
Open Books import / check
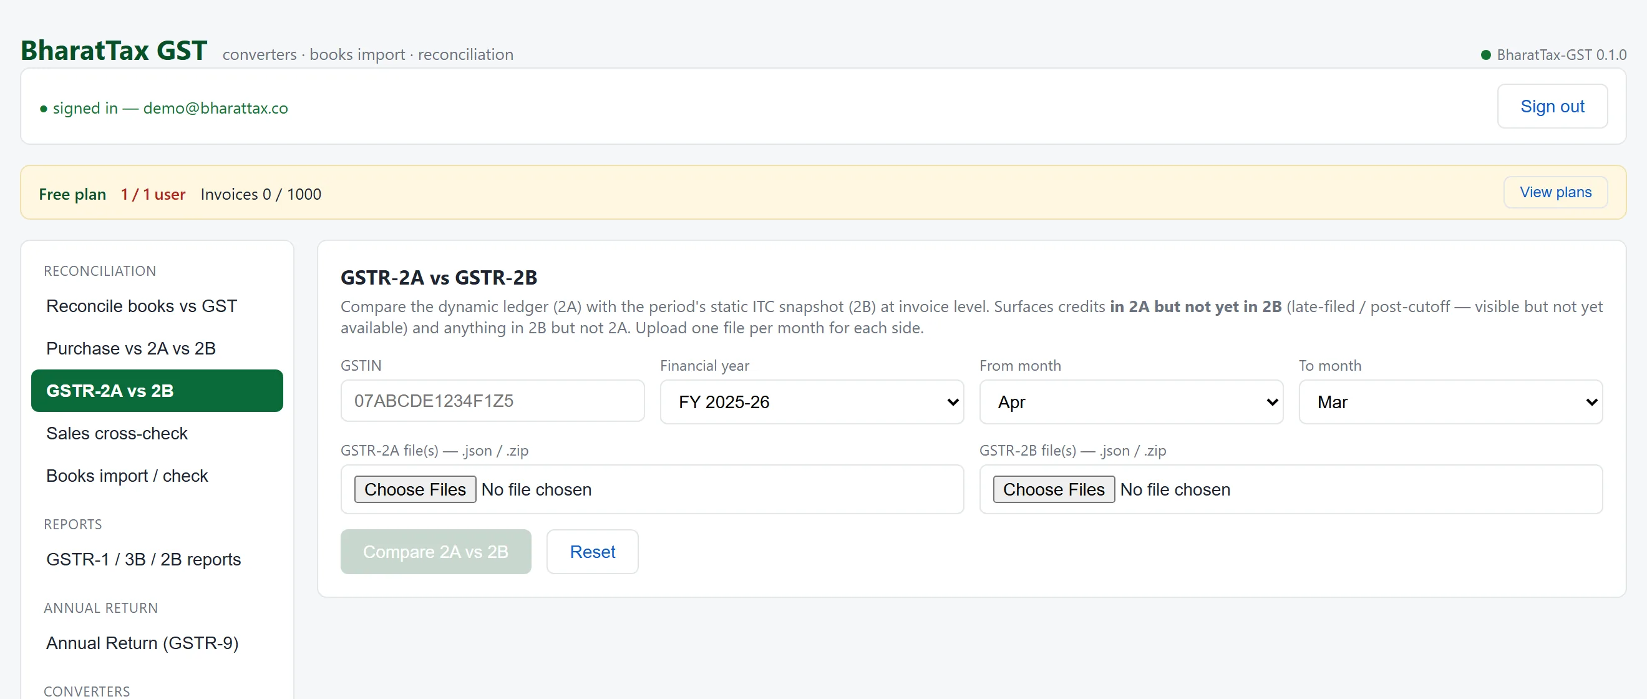tap(157, 476)
